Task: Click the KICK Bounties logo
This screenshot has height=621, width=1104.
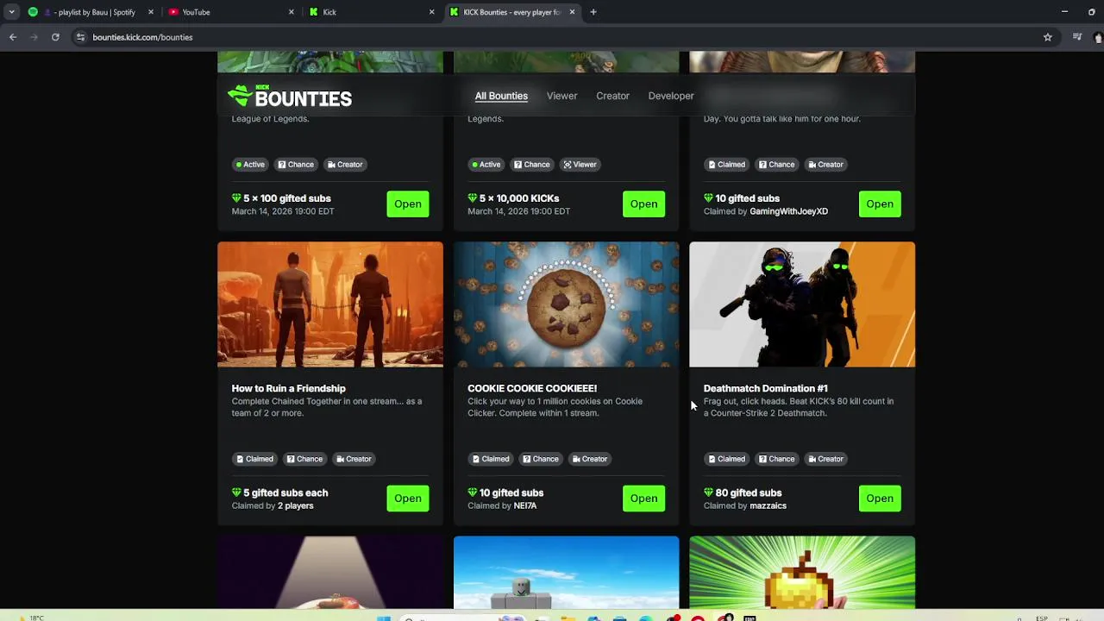Action: pyautogui.click(x=290, y=97)
